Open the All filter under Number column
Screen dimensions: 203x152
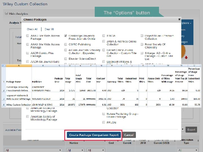coord(75,150)
